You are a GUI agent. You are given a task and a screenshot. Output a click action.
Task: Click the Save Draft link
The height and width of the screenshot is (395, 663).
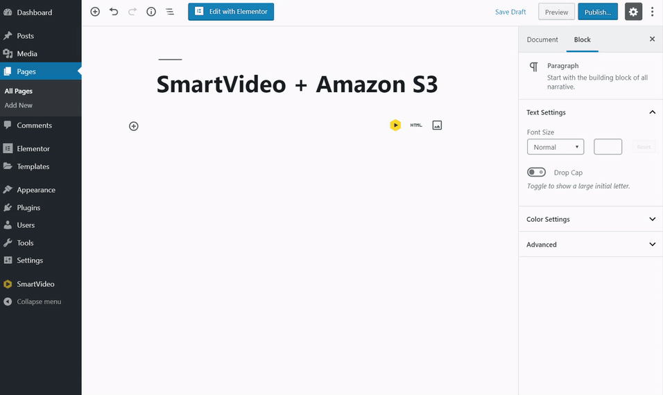[510, 12]
